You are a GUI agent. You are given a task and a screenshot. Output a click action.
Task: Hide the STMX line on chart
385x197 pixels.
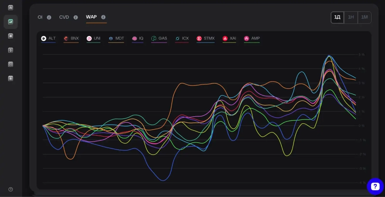tap(206, 39)
